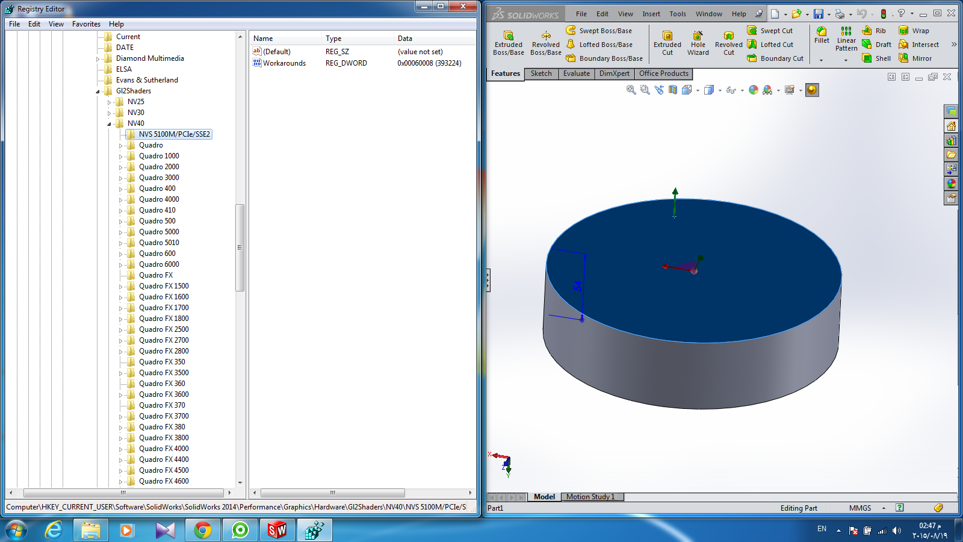Viewport: 963px width, 542px height.
Task: Switch to Motion Study 1 tab
Action: click(x=593, y=497)
